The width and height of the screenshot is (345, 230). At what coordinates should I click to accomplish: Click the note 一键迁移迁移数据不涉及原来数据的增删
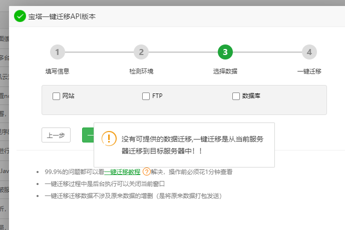point(133,195)
